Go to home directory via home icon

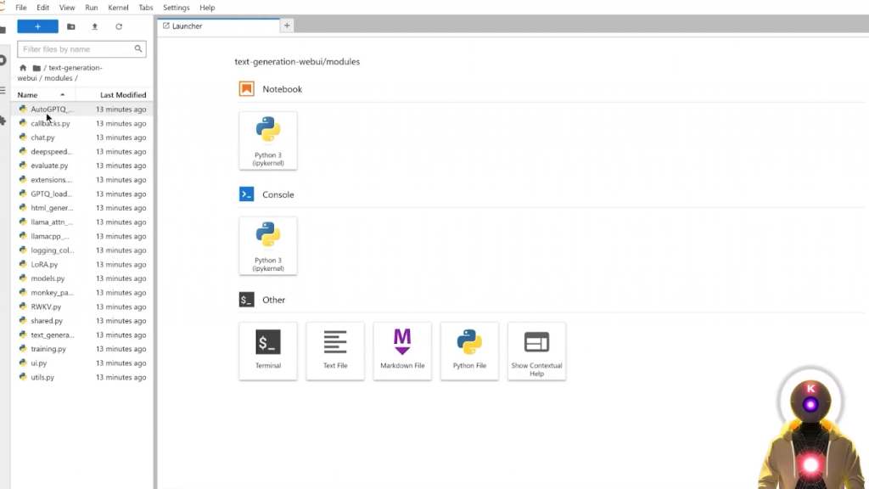(x=23, y=68)
